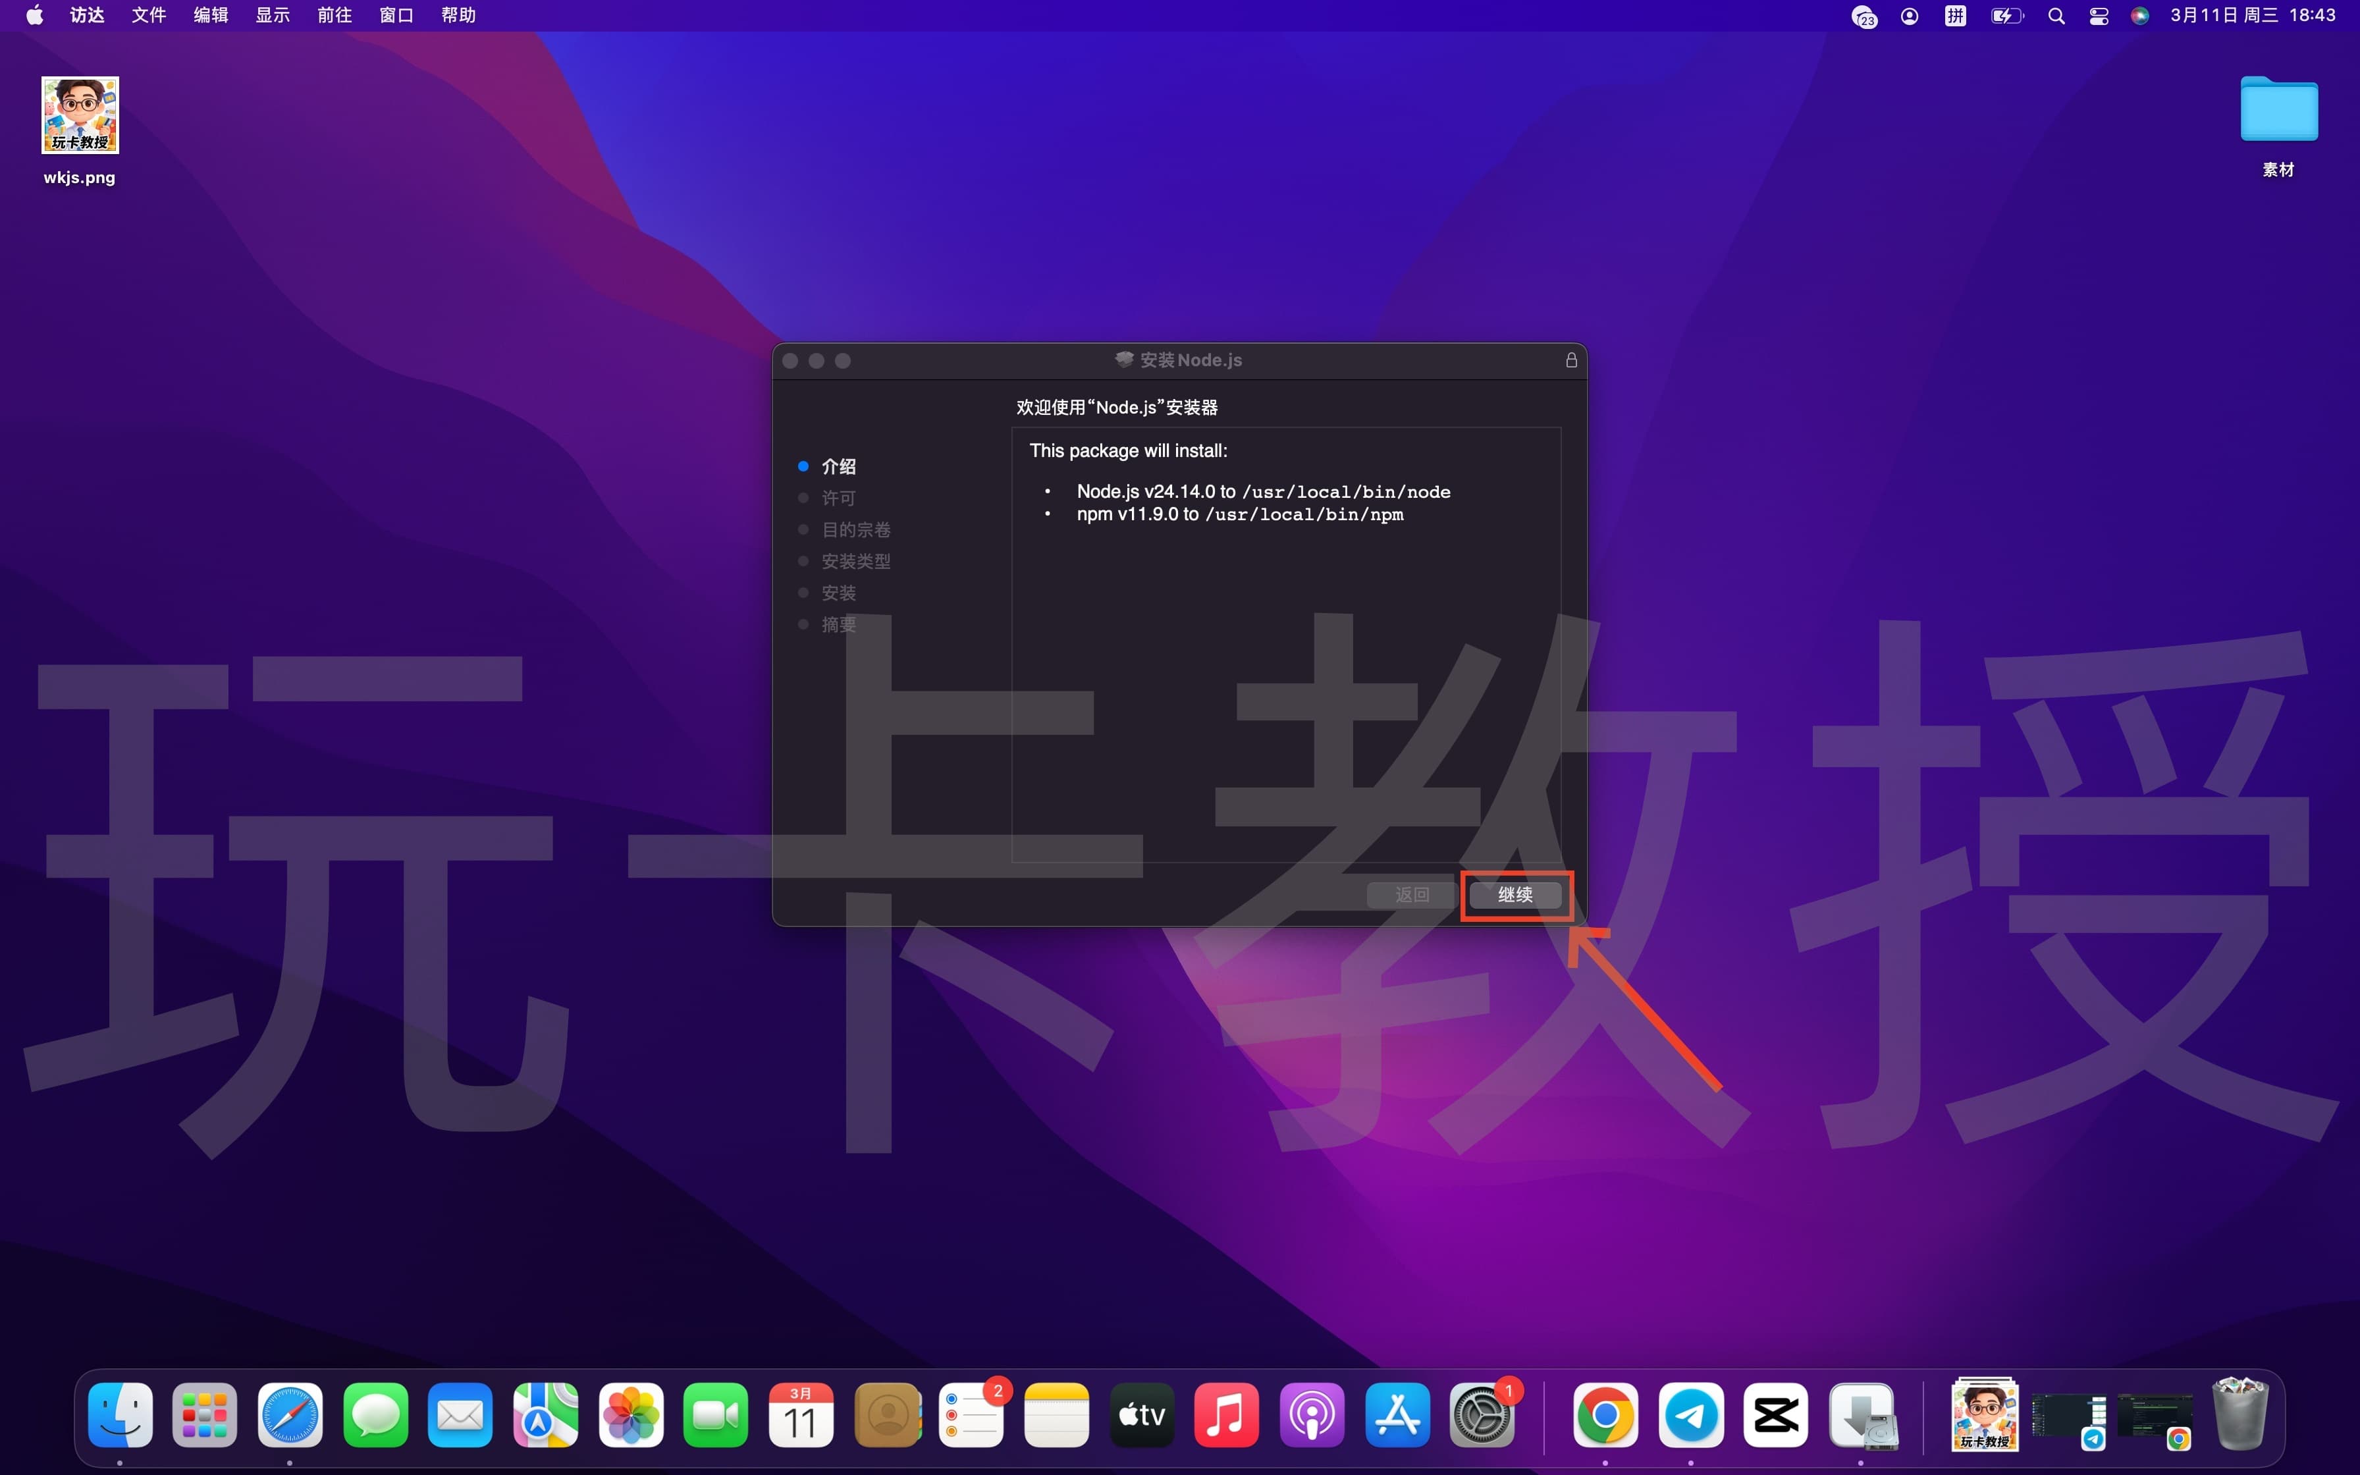The image size is (2360, 1475).
Task: Open the wkjs.png file on the desktop
Action: [79, 114]
